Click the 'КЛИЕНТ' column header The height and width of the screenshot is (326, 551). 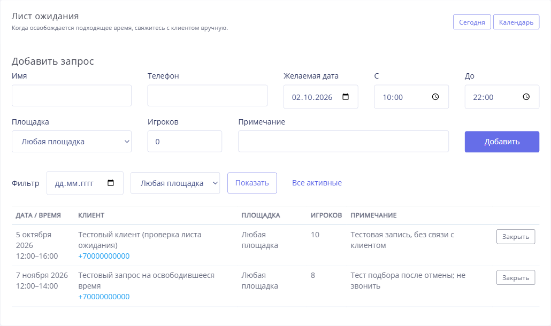(91, 215)
